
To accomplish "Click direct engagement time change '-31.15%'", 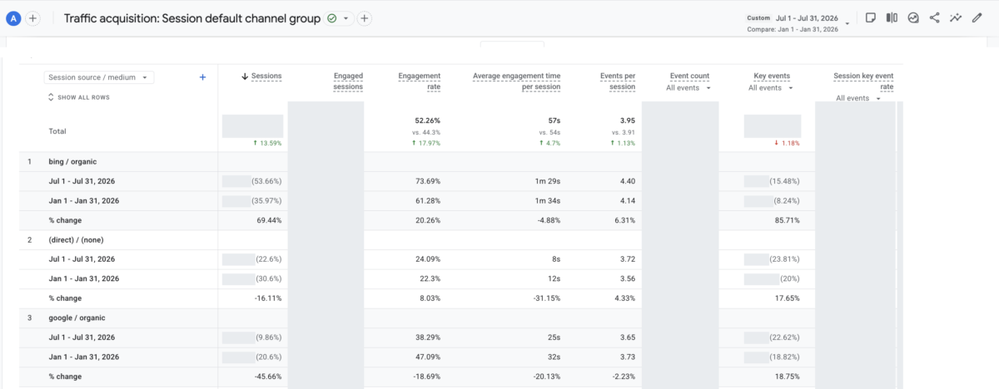I will tap(546, 299).
